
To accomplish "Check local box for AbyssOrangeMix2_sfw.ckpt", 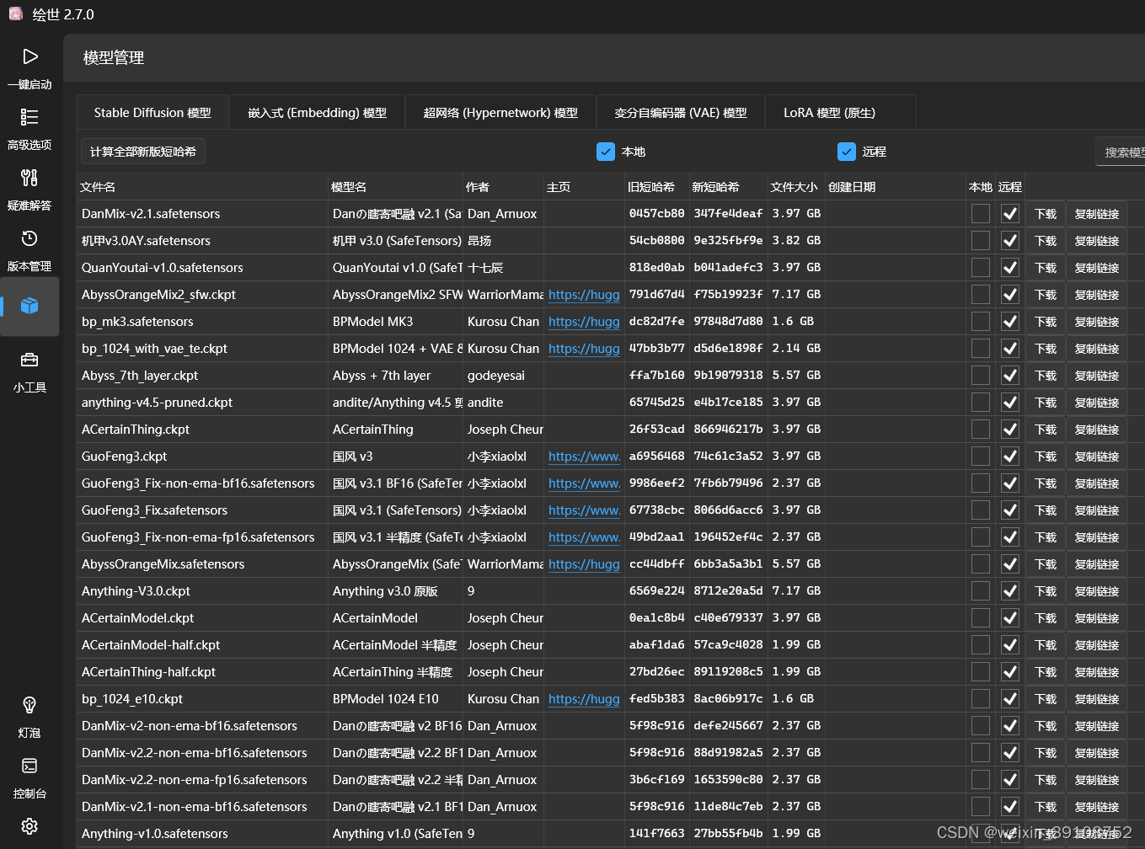I will pyautogui.click(x=981, y=295).
